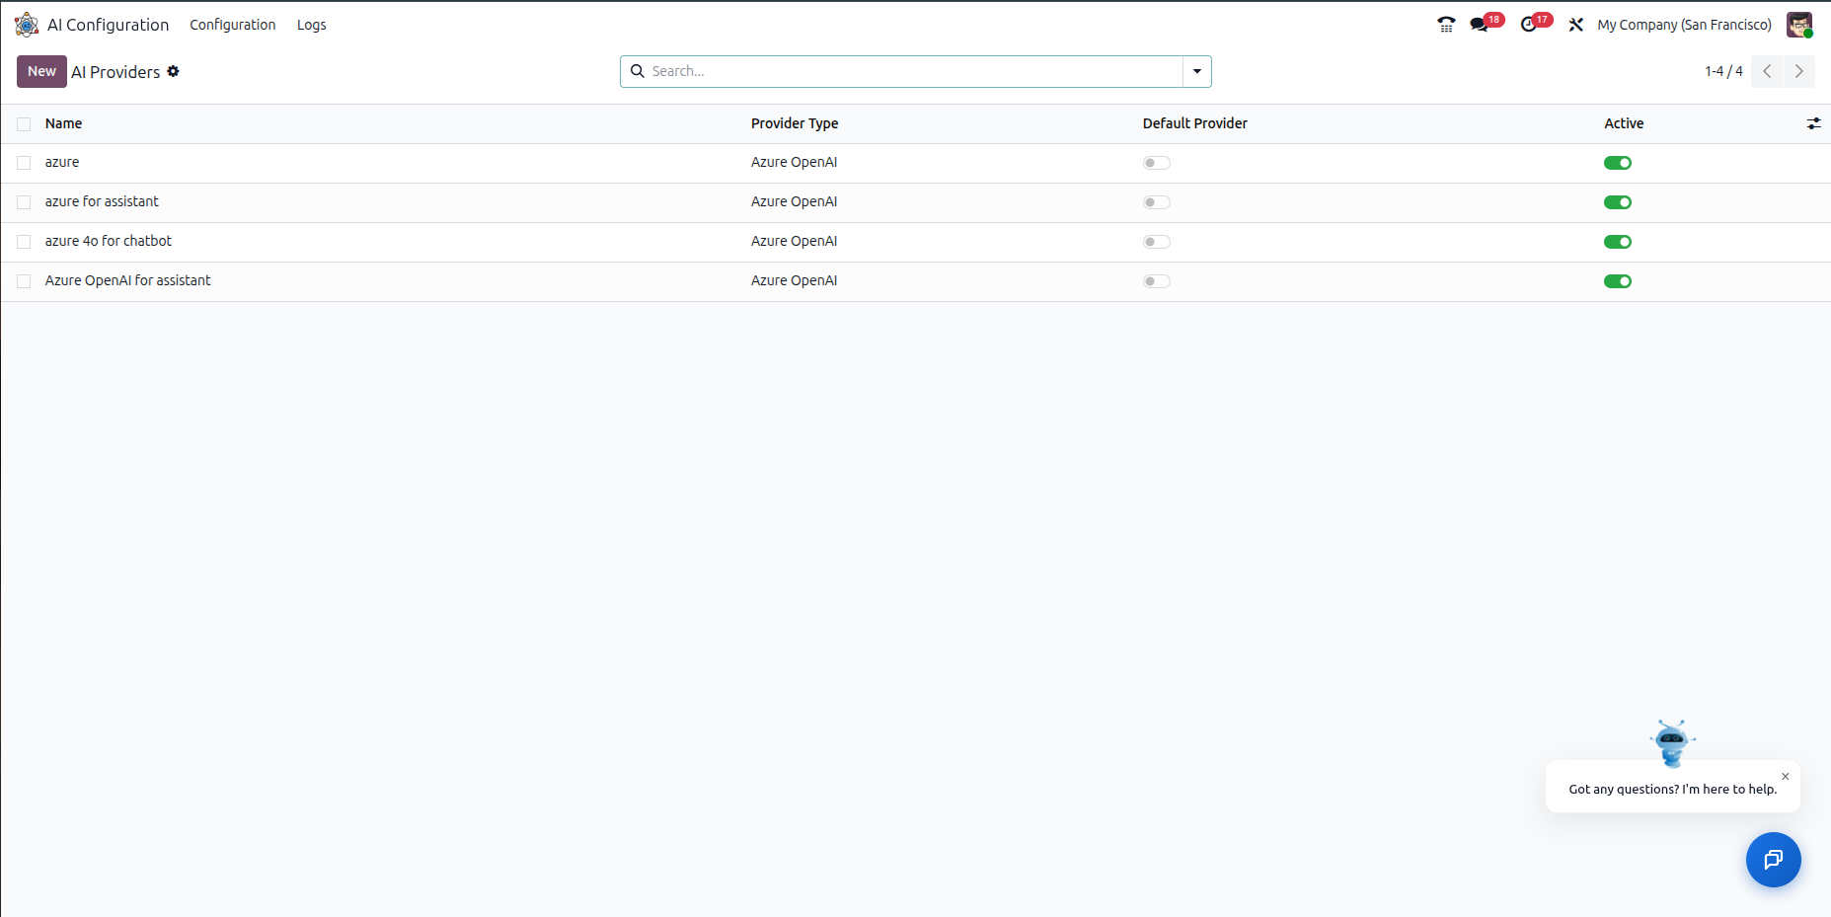
Task: Sort by the Default Provider column header
Action: [1194, 123]
